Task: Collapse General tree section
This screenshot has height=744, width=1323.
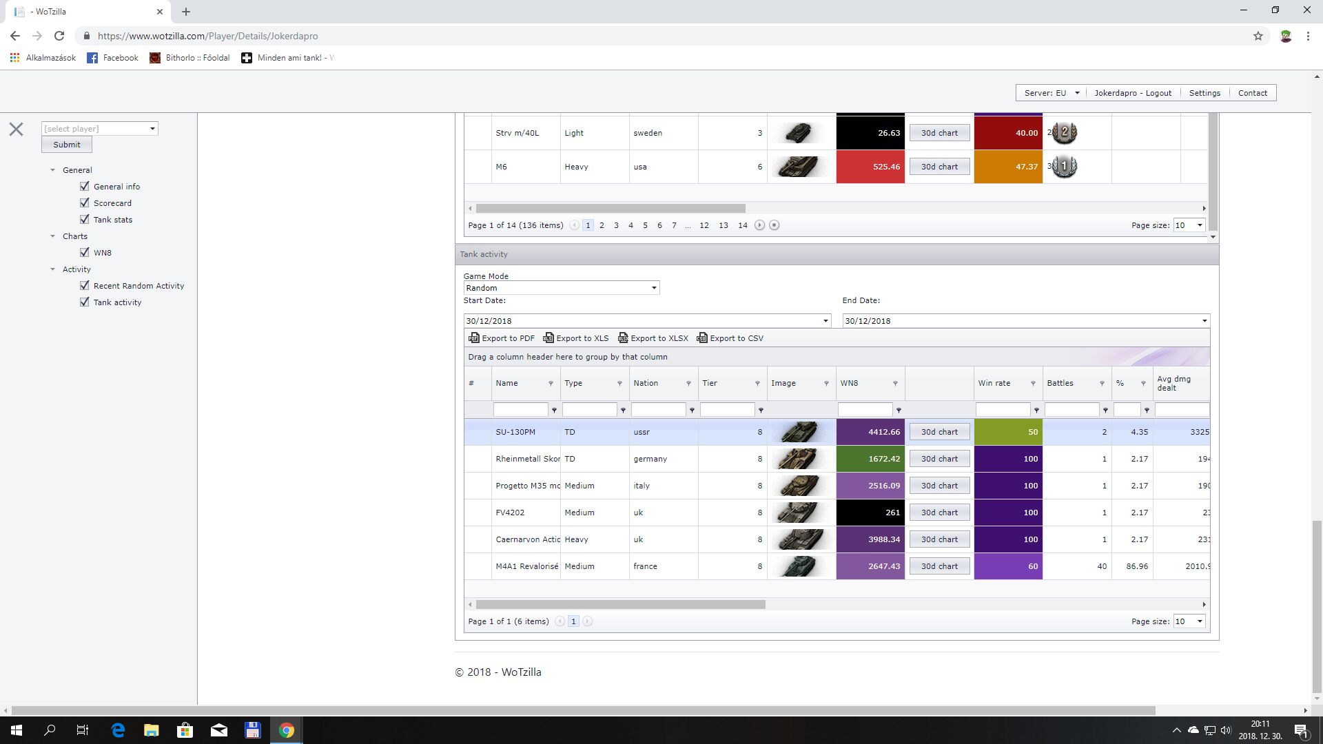Action: click(x=52, y=170)
